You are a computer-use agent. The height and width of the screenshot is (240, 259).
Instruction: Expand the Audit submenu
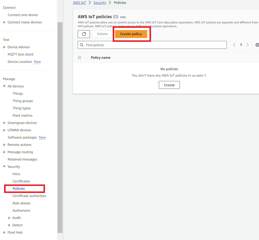[x=9, y=218]
